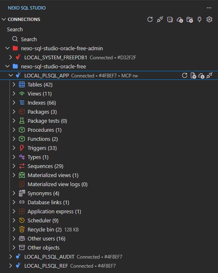Click the Indexes list icon

pyautogui.click(x=22, y=103)
